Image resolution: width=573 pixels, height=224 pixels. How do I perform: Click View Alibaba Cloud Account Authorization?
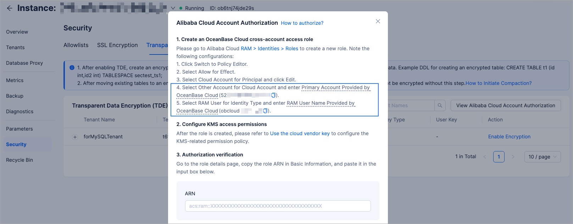(506, 105)
